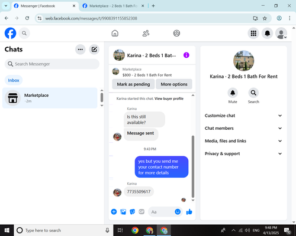Open View buyer profile link
The height and width of the screenshot is (236, 296).
pos(169,99)
